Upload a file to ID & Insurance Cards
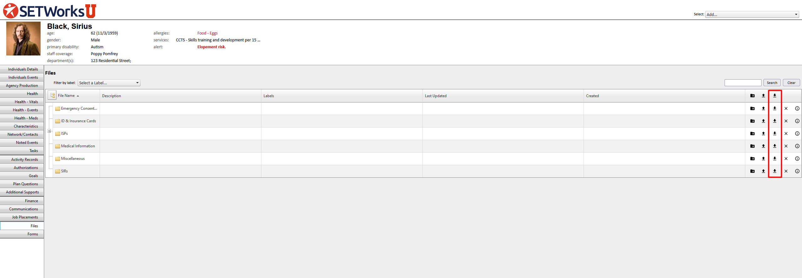The image size is (802, 278). click(763, 121)
